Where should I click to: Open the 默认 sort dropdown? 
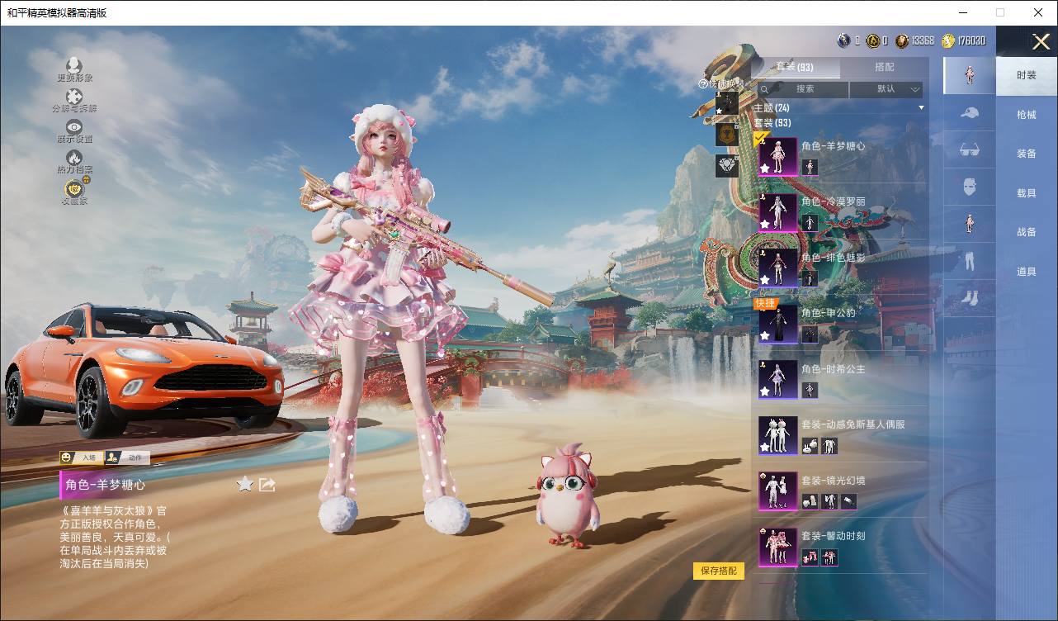887,89
